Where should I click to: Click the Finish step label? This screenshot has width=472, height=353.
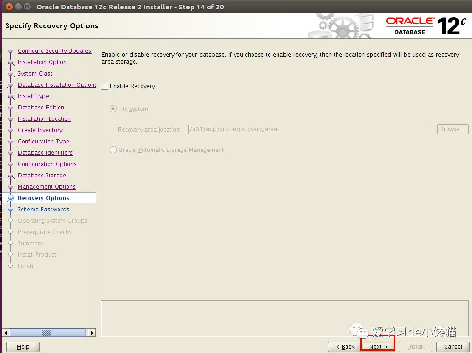pyautogui.click(x=25, y=266)
